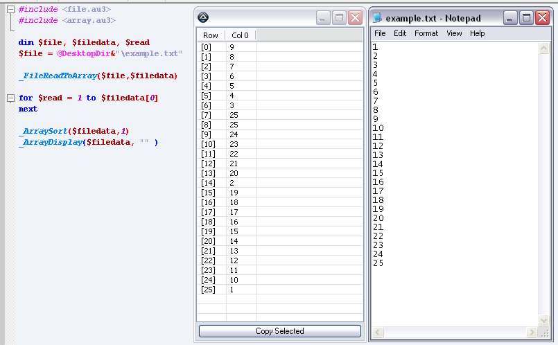This screenshot has height=345, width=558.
Task: Click the Col 0 column header
Action: [x=241, y=35]
